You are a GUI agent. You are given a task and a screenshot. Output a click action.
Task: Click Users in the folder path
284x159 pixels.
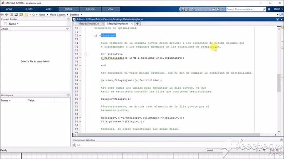point(42,15)
